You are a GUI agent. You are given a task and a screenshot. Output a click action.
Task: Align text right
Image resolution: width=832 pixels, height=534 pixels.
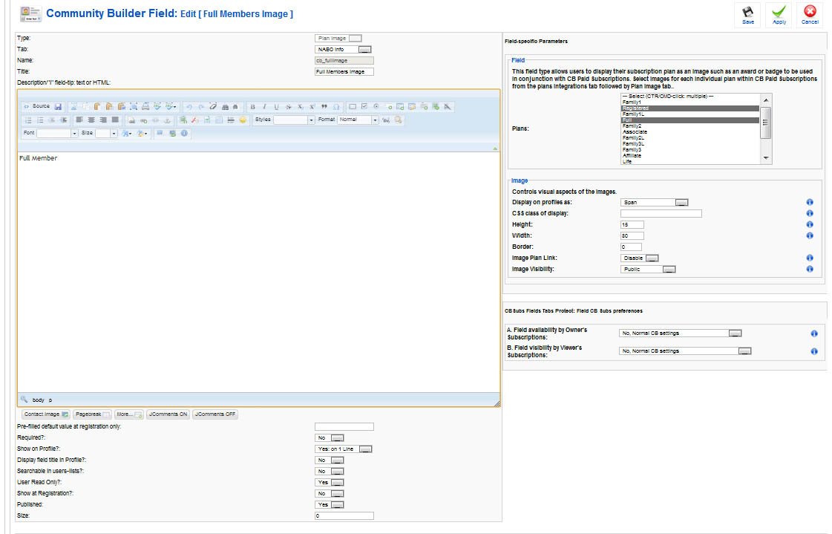point(103,120)
